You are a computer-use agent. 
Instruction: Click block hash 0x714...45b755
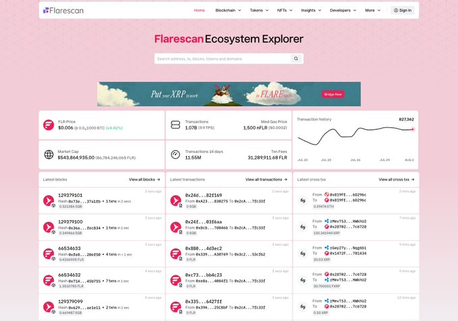[84, 281]
